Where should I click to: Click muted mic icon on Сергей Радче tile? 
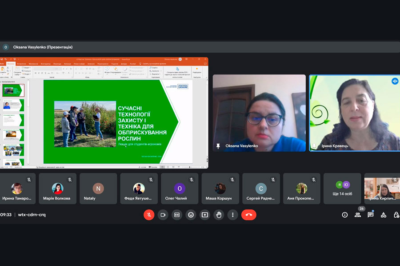point(273,180)
